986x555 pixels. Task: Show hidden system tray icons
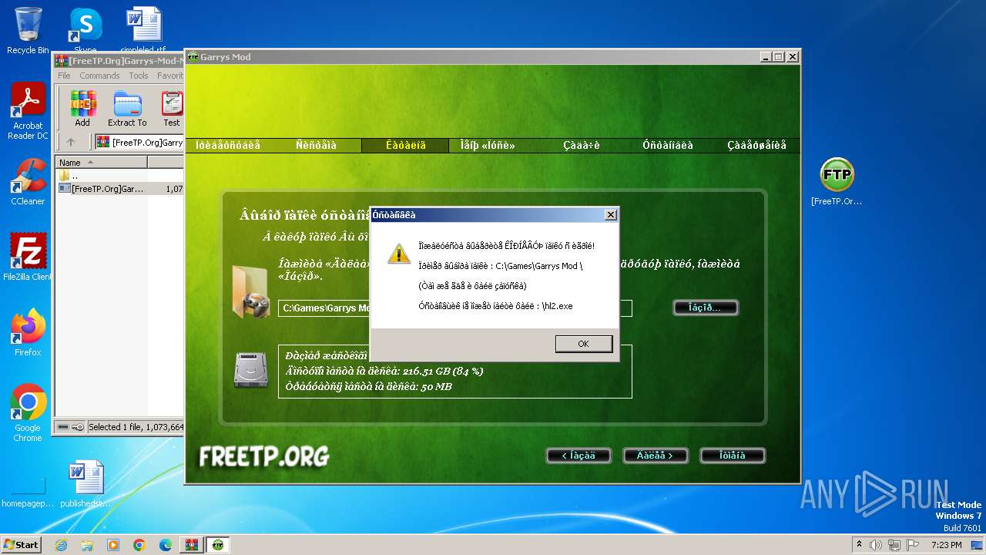(x=859, y=545)
